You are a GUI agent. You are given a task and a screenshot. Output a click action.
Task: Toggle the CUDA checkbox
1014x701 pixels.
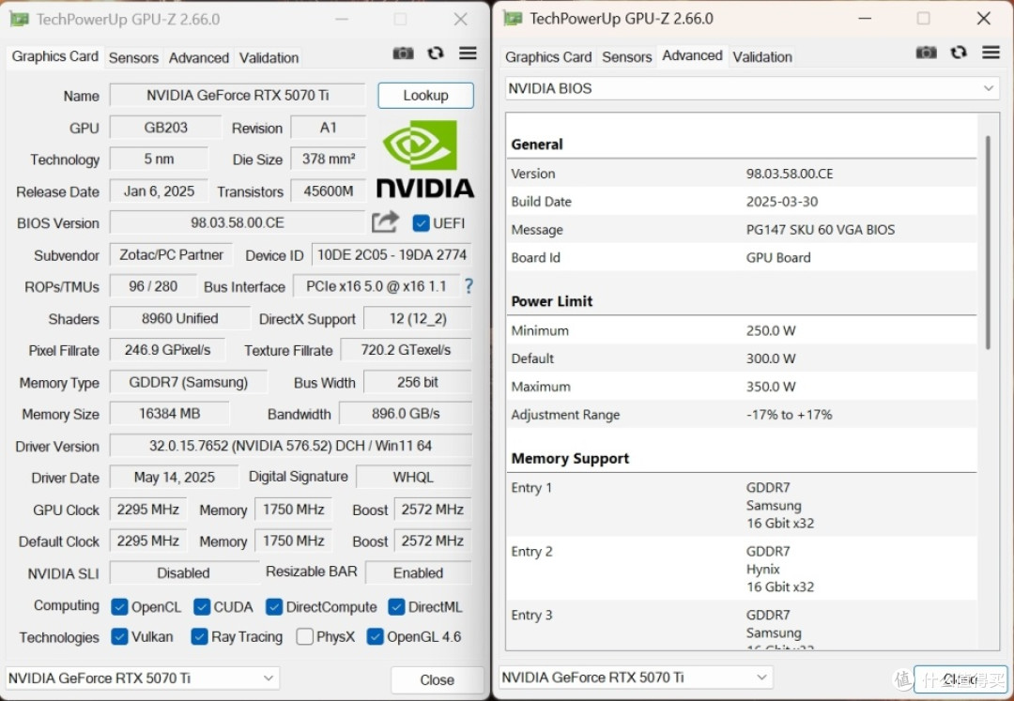click(202, 606)
